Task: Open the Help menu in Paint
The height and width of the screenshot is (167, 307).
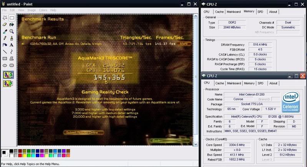Action: pyautogui.click(x=53, y=10)
